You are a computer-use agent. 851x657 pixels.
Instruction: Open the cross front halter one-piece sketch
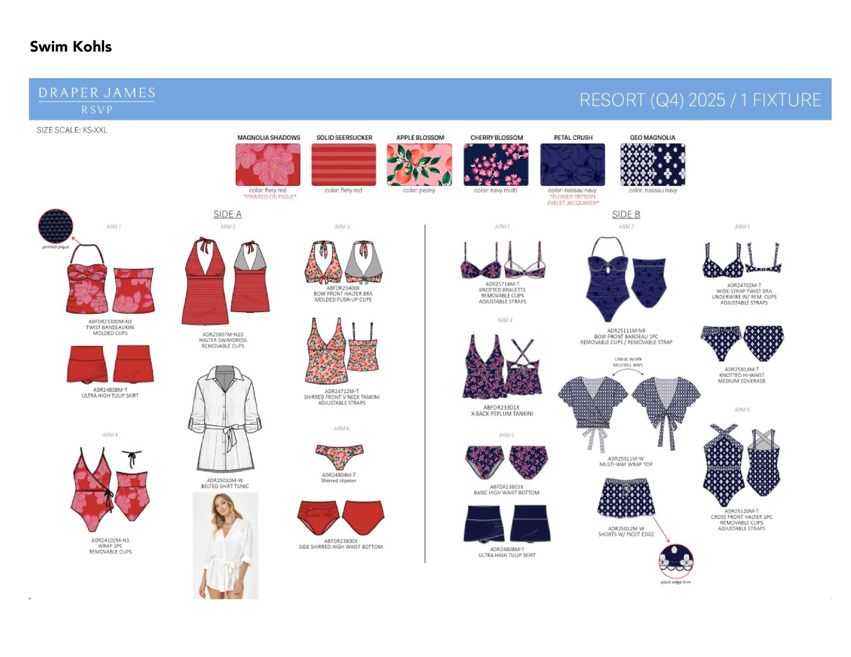tap(742, 465)
